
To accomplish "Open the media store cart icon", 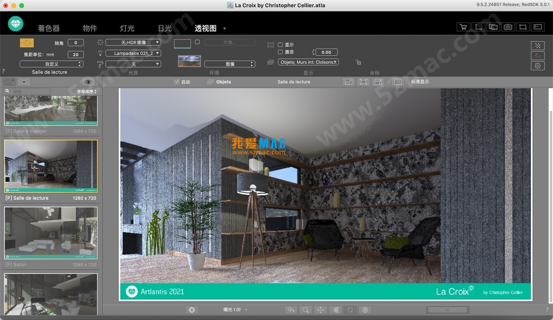I will (x=464, y=27).
